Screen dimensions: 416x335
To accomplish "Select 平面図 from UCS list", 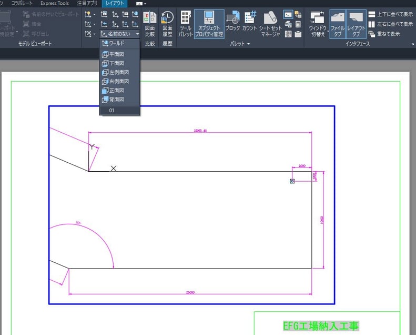I will [119, 54].
